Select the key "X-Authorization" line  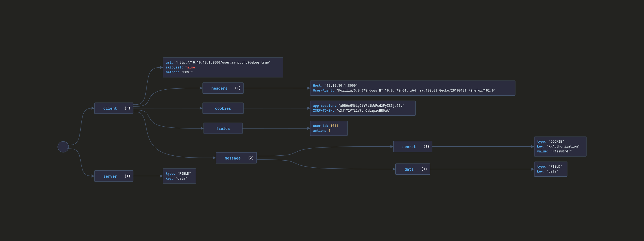click(x=558, y=146)
